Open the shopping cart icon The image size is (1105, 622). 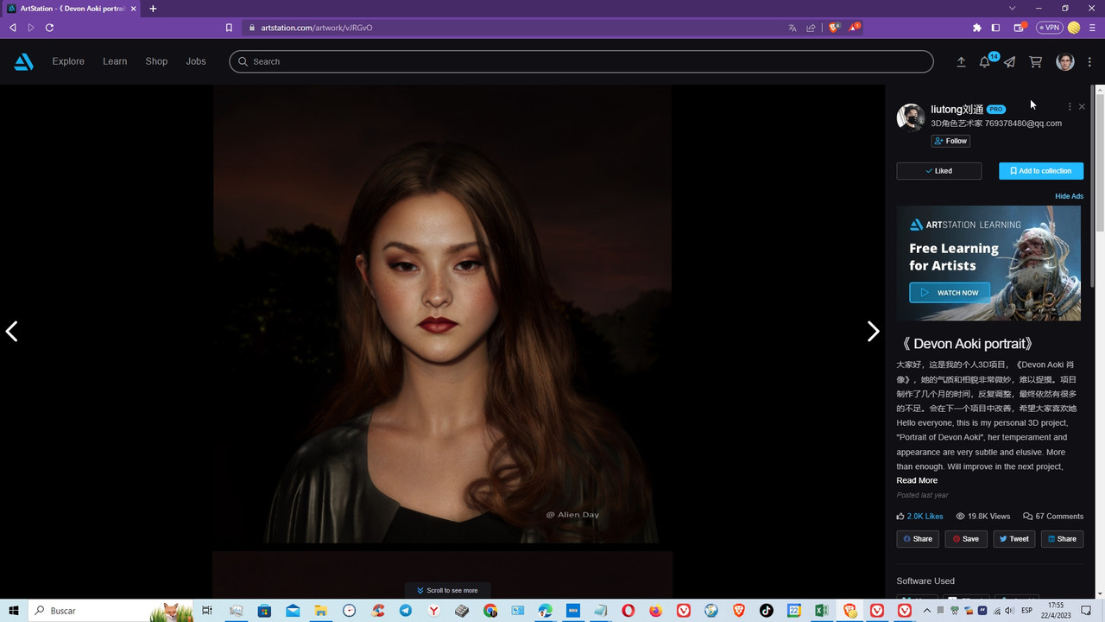[x=1036, y=61]
